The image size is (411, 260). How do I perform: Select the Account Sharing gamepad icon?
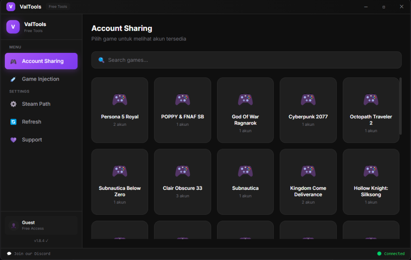click(13, 61)
